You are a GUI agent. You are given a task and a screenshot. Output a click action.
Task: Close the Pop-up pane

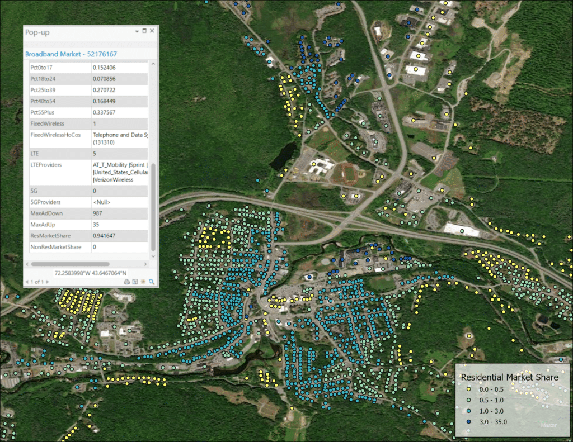point(152,31)
